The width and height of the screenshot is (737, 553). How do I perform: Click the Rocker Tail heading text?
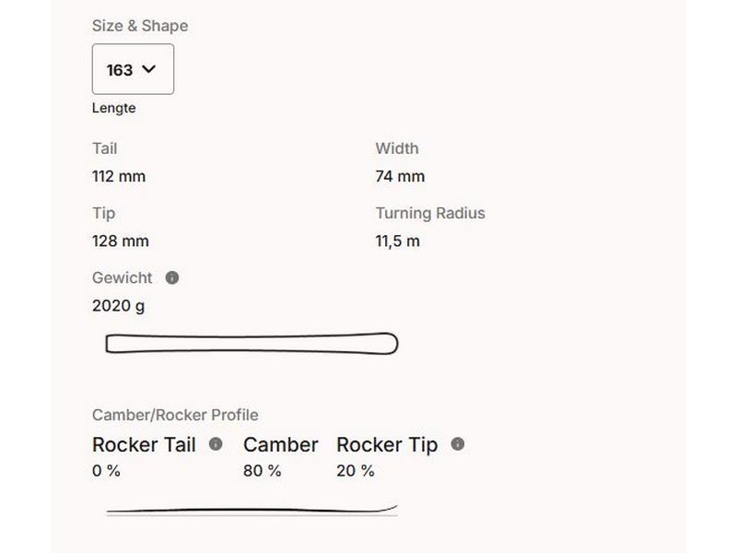[144, 444]
